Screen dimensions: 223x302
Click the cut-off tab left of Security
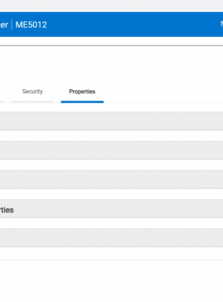click(x=2, y=102)
